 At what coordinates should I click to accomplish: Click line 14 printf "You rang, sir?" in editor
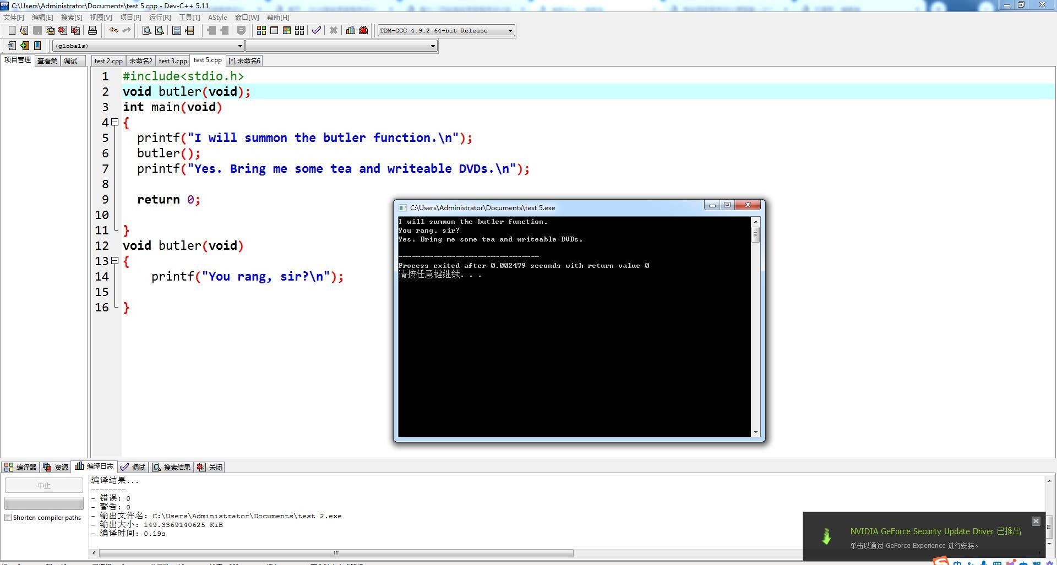[247, 277]
